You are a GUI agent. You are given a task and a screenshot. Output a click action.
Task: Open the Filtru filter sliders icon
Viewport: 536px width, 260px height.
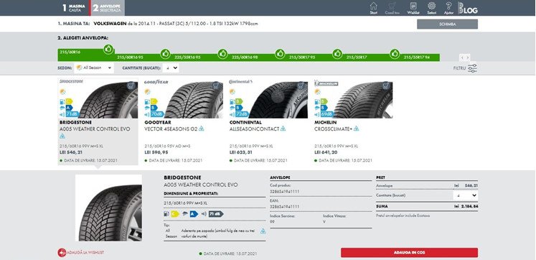[x=472, y=68]
